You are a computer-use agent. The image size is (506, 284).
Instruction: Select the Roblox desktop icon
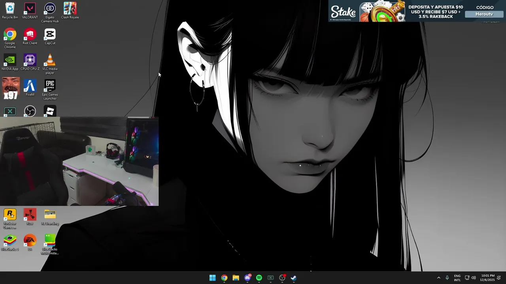(x=50, y=111)
